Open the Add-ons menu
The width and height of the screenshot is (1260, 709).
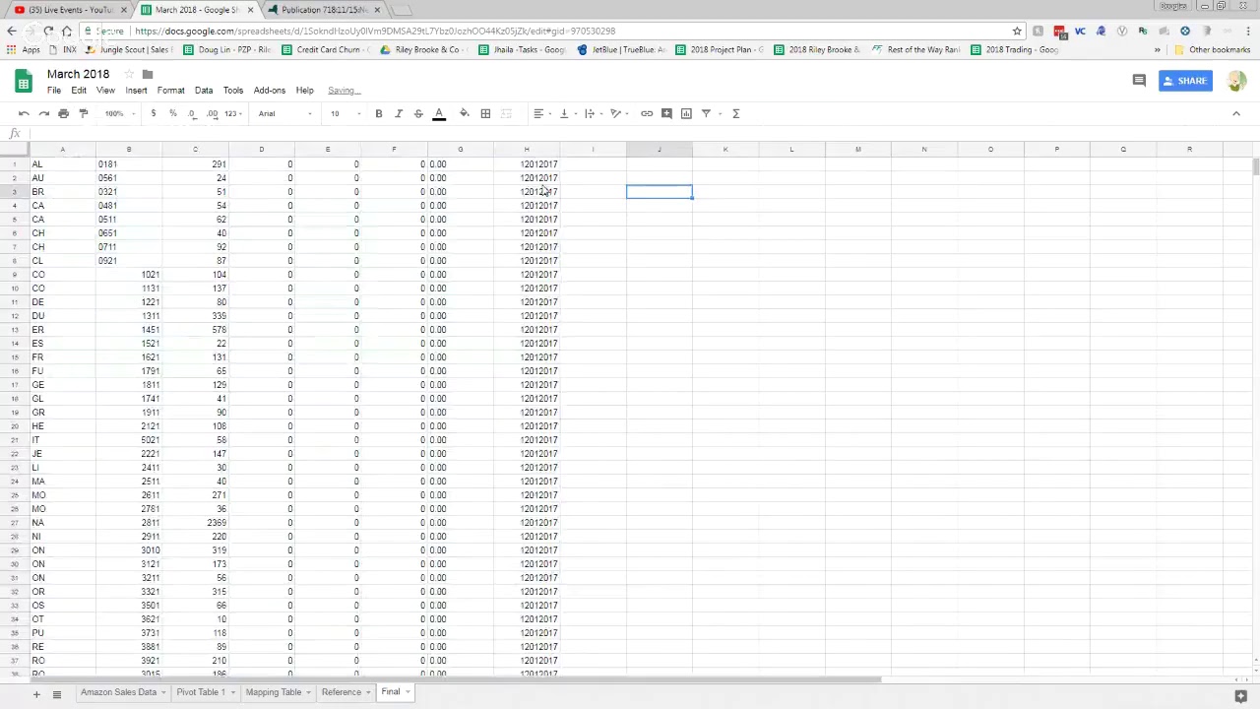[270, 91]
